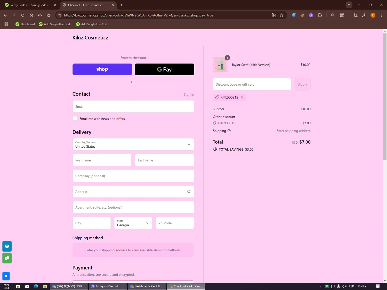
Task: Open the purple round extension icon
Action: point(311,15)
